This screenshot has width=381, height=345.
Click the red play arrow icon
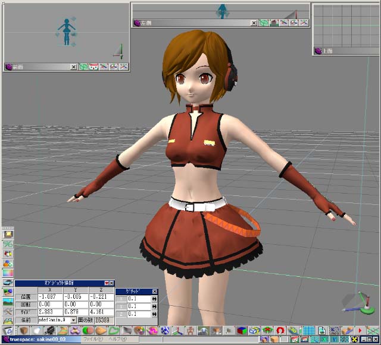tap(360, 331)
